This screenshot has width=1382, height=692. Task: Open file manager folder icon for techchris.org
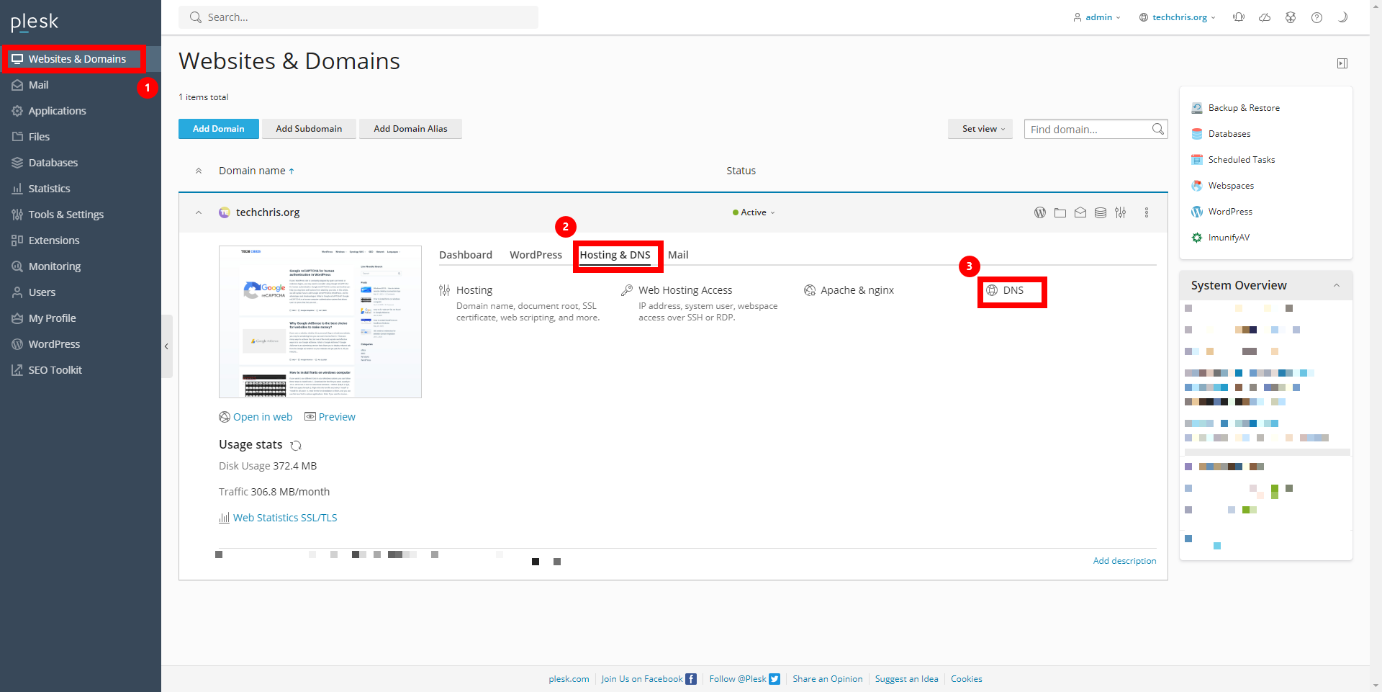(1060, 212)
